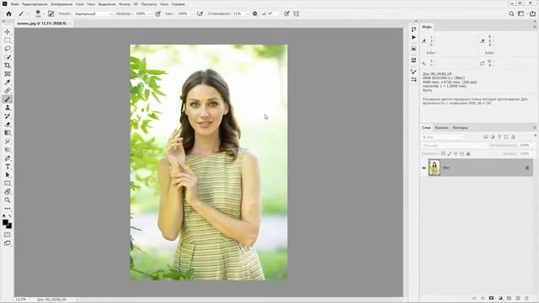The image size is (539, 303).
Task: Delete layer using the trash icon
Action: (527, 298)
